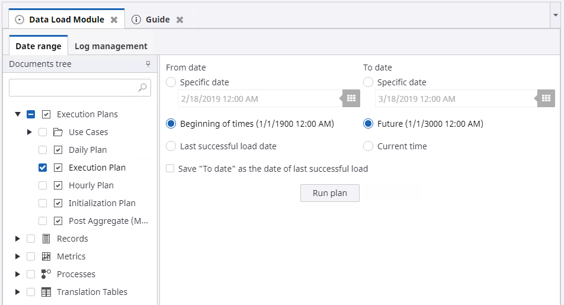The image size is (564, 305).
Task: Open the From date calendar picker
Action: 351,98
